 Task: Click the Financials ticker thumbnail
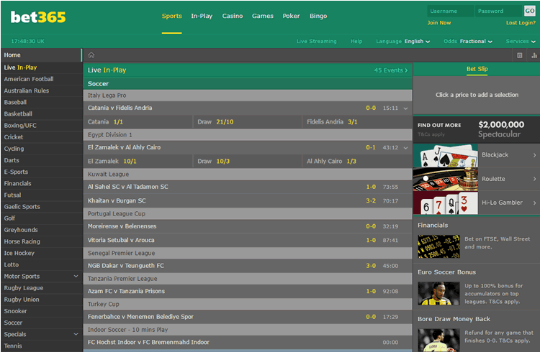438,246
